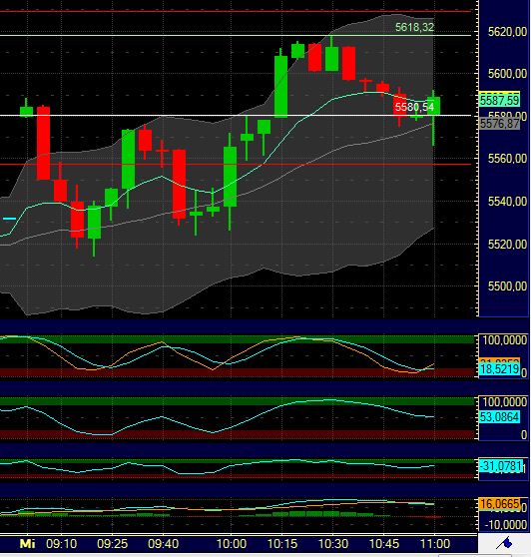Click the 10:30 time axis label

(333, 543)
